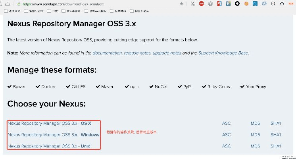This screenshot has height=159, width=296.
Task: Click the Git LFS format label
Action: pos(79,87)
